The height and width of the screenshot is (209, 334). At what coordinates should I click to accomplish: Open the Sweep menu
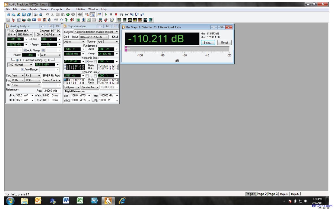click(x=44, y=9)
